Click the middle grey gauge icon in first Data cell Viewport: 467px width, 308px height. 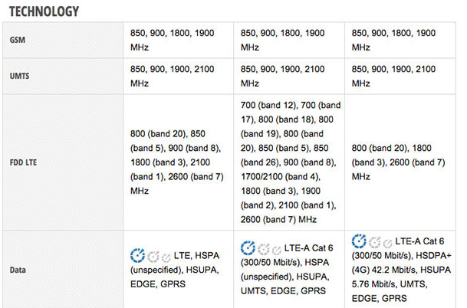[x=152, y=256]
